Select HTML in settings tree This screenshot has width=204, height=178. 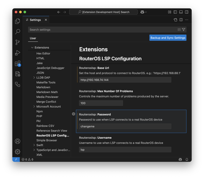(x=40, y=58)
